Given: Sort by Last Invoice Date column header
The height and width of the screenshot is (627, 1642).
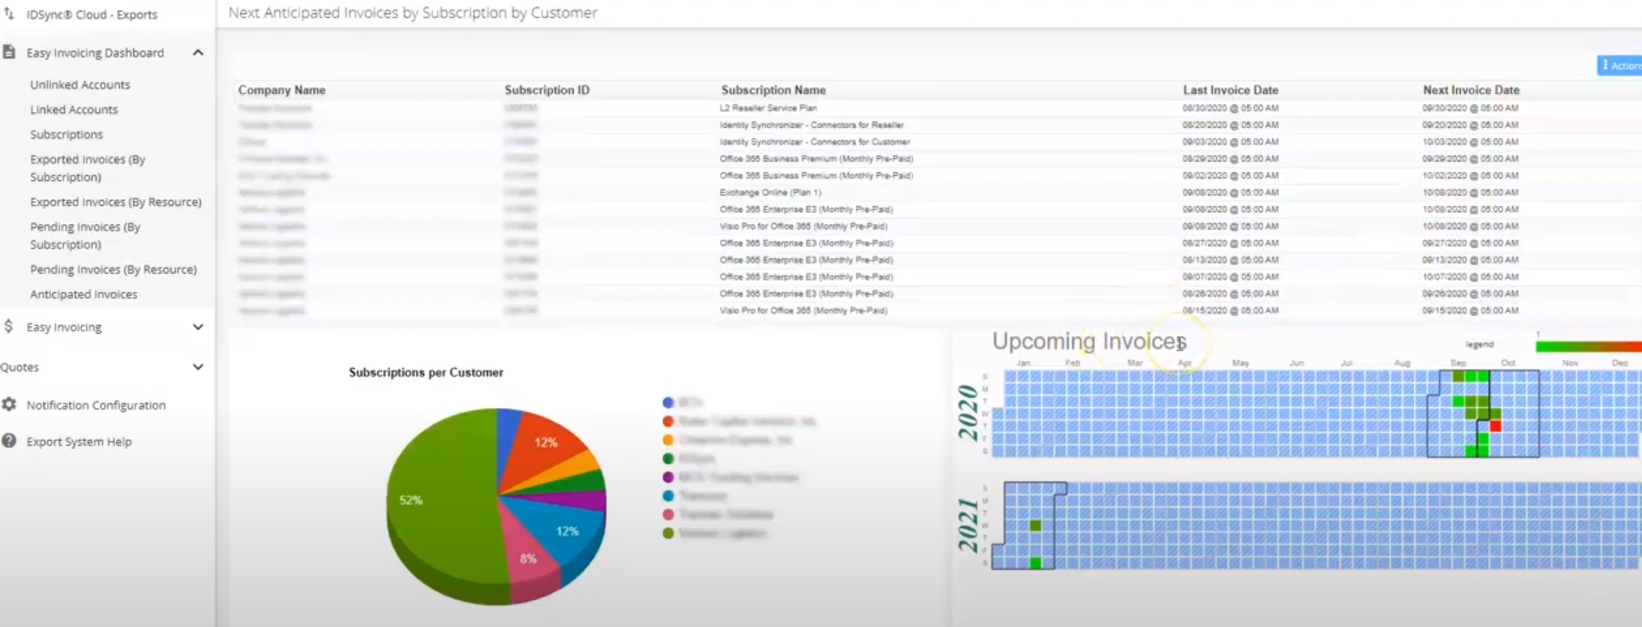Looking at the screenshot, I should (x=1231, y=90).
